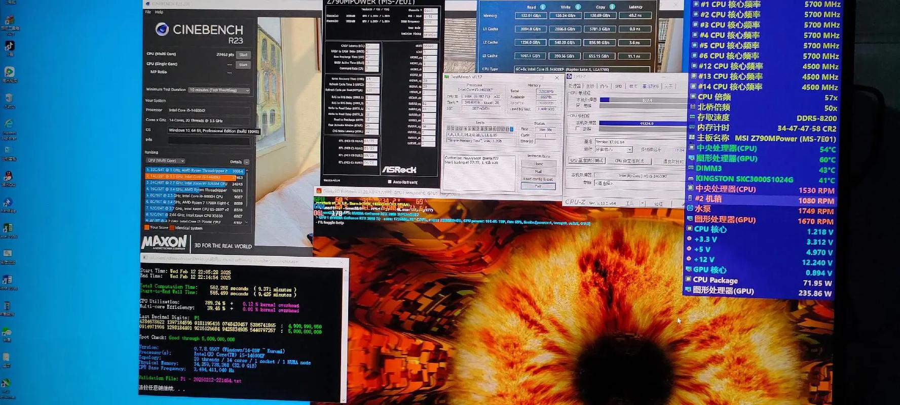Start the CPU (Single Core) Cinebench test
This screenshot has height=405, width=900.
click(x=243, y=65)
